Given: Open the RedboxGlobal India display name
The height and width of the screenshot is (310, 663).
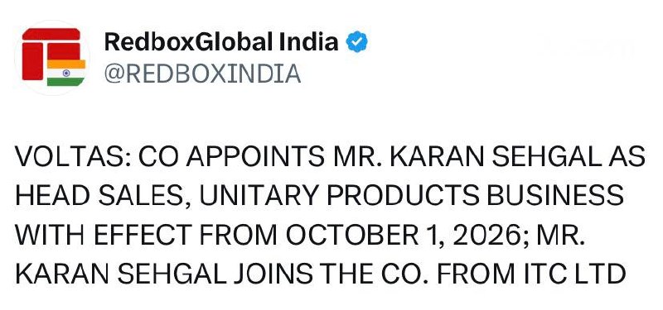Looking at the screenshot, I should [x=220, y=42].
